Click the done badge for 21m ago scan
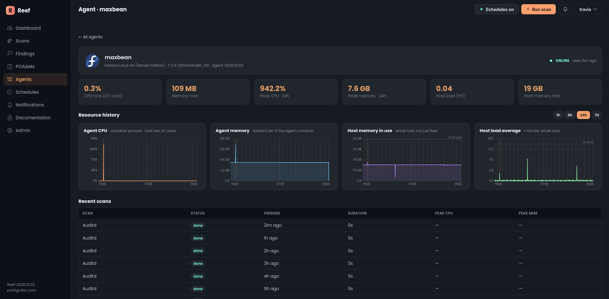This screenshot has height=299, width=609. tap(198, 226)
